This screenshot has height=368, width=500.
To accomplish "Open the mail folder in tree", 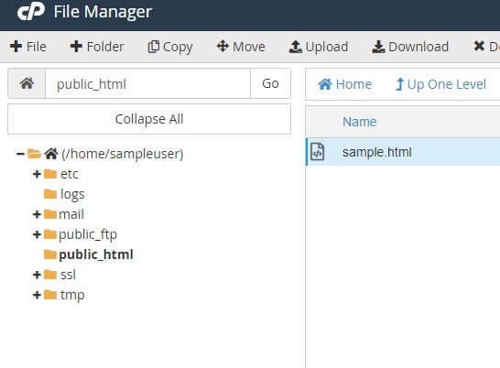I will coord(71,214).
